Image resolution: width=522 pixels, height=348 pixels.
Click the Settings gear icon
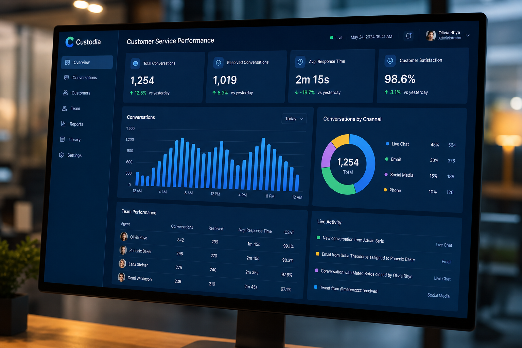[62, 155]
